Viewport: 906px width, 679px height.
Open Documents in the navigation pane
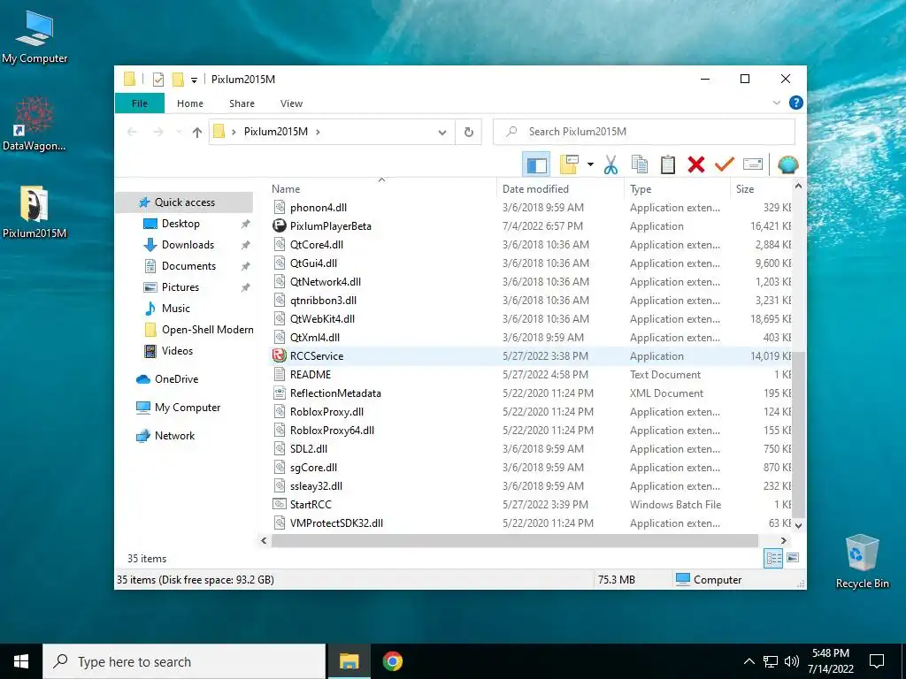click(188, 266)
